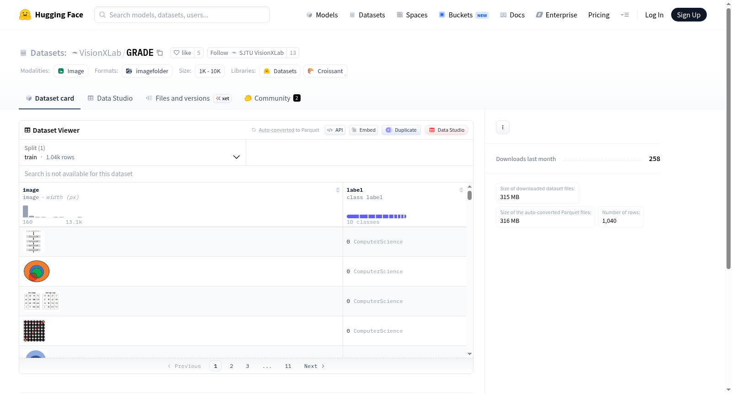Click Next page in pagination
Screen dimensions: 732x394
tap(314, 366)
